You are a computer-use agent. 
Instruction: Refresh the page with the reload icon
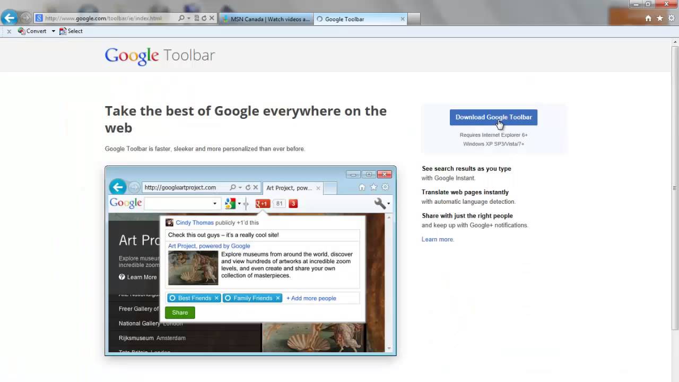pyautogui.click(x=204, y=18)
